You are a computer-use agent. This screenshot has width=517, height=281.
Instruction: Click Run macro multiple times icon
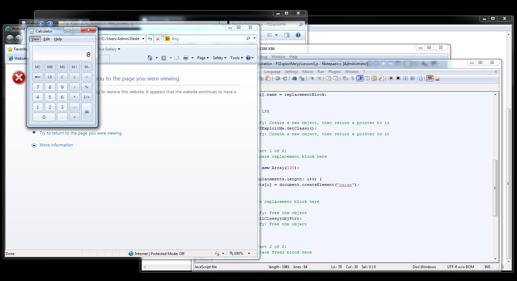[412, 78]
